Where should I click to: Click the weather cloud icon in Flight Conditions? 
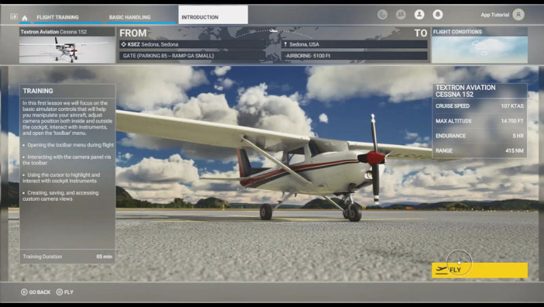[x=479, y=48]
